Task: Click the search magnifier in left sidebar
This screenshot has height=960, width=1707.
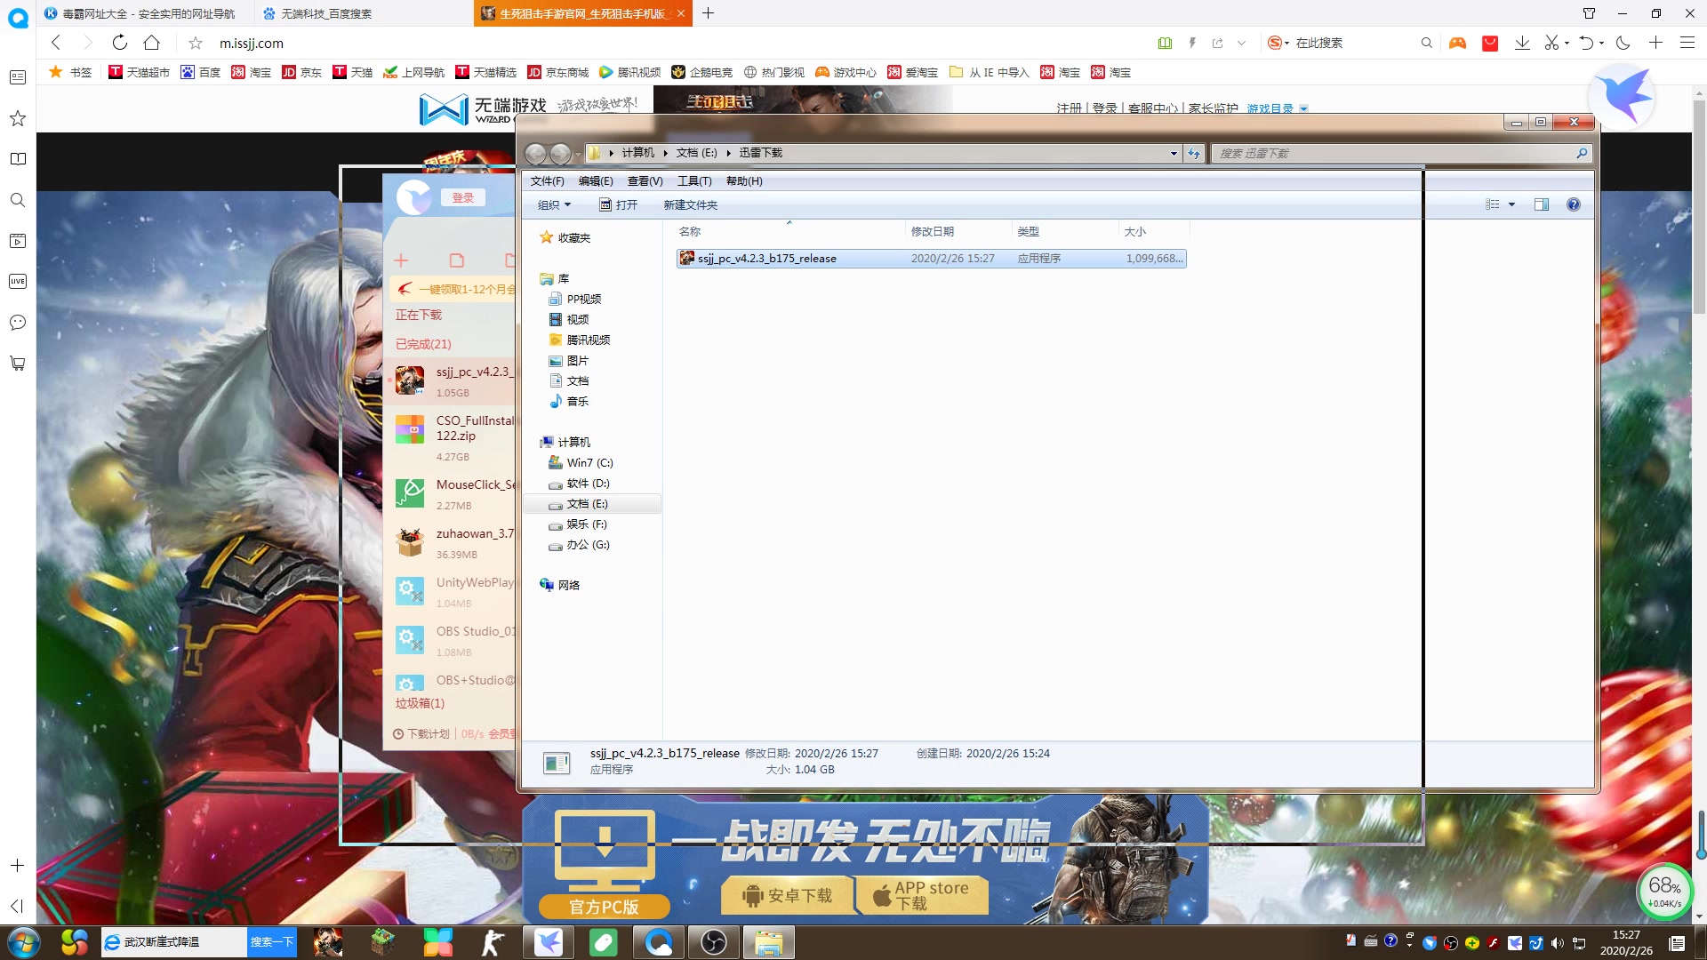Action: (18, 200)
